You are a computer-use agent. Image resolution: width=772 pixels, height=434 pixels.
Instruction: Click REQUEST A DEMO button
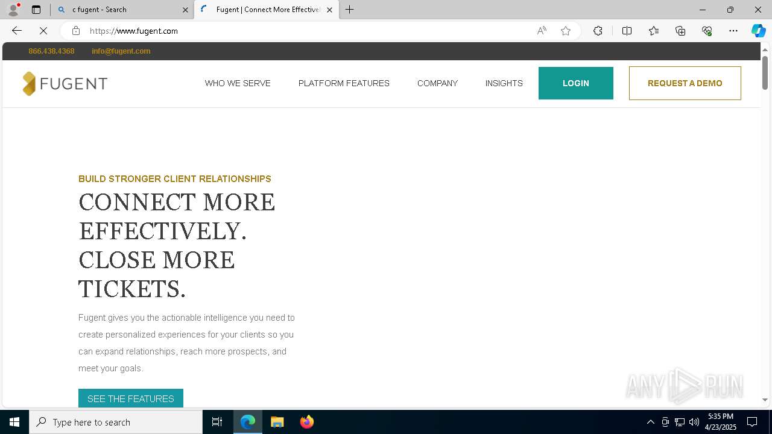685,83
